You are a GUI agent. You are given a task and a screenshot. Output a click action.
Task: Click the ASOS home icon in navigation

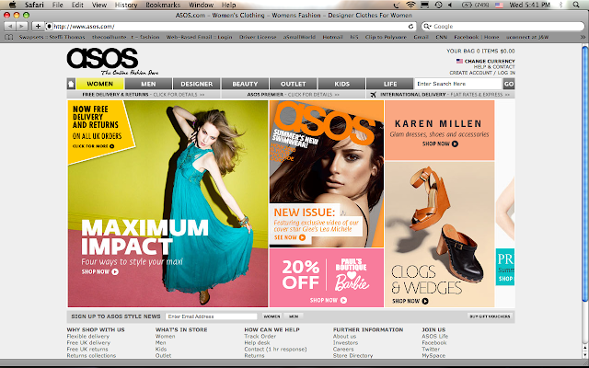[x=71, y=84]
